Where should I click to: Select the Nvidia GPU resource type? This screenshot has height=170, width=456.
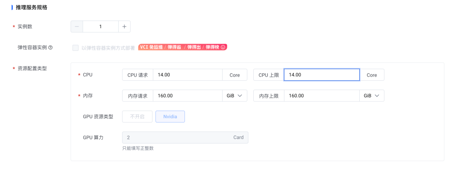tap(170, 117)
